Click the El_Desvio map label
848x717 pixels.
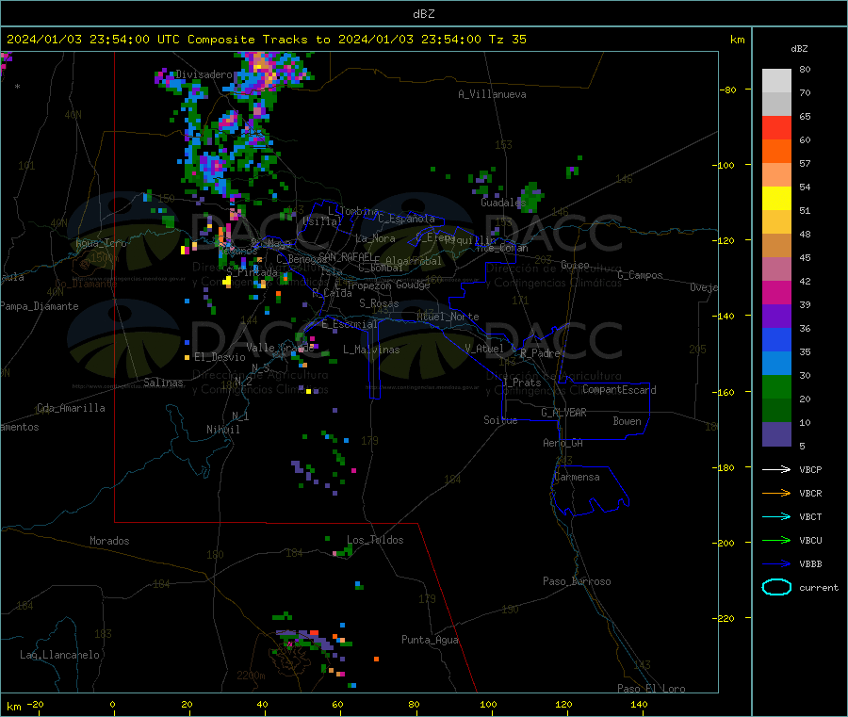[220, 357]
